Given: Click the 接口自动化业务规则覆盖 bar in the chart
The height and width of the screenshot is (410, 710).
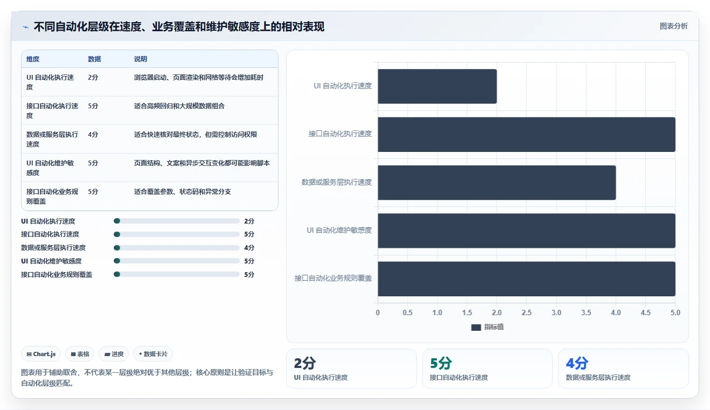Looking at the screenshot, I should (x=526, y=279).
